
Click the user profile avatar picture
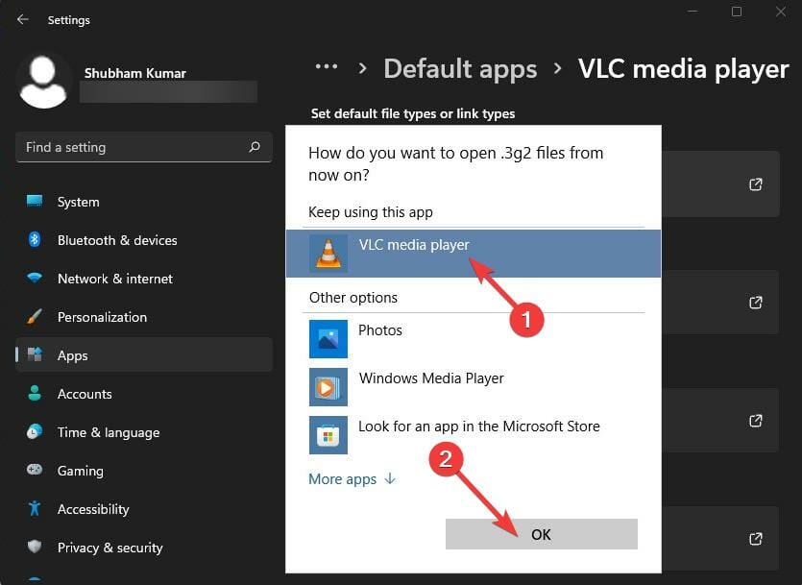(43, 81)
